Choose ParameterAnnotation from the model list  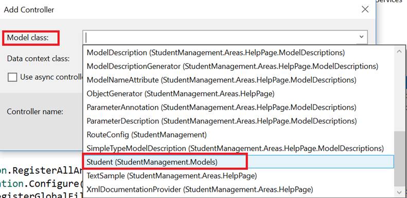(238, 107)
